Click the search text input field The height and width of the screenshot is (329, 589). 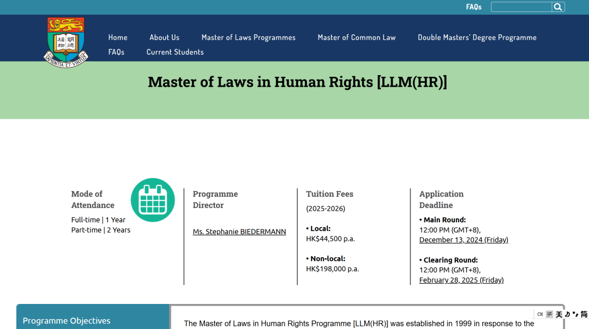pos(521,7)
